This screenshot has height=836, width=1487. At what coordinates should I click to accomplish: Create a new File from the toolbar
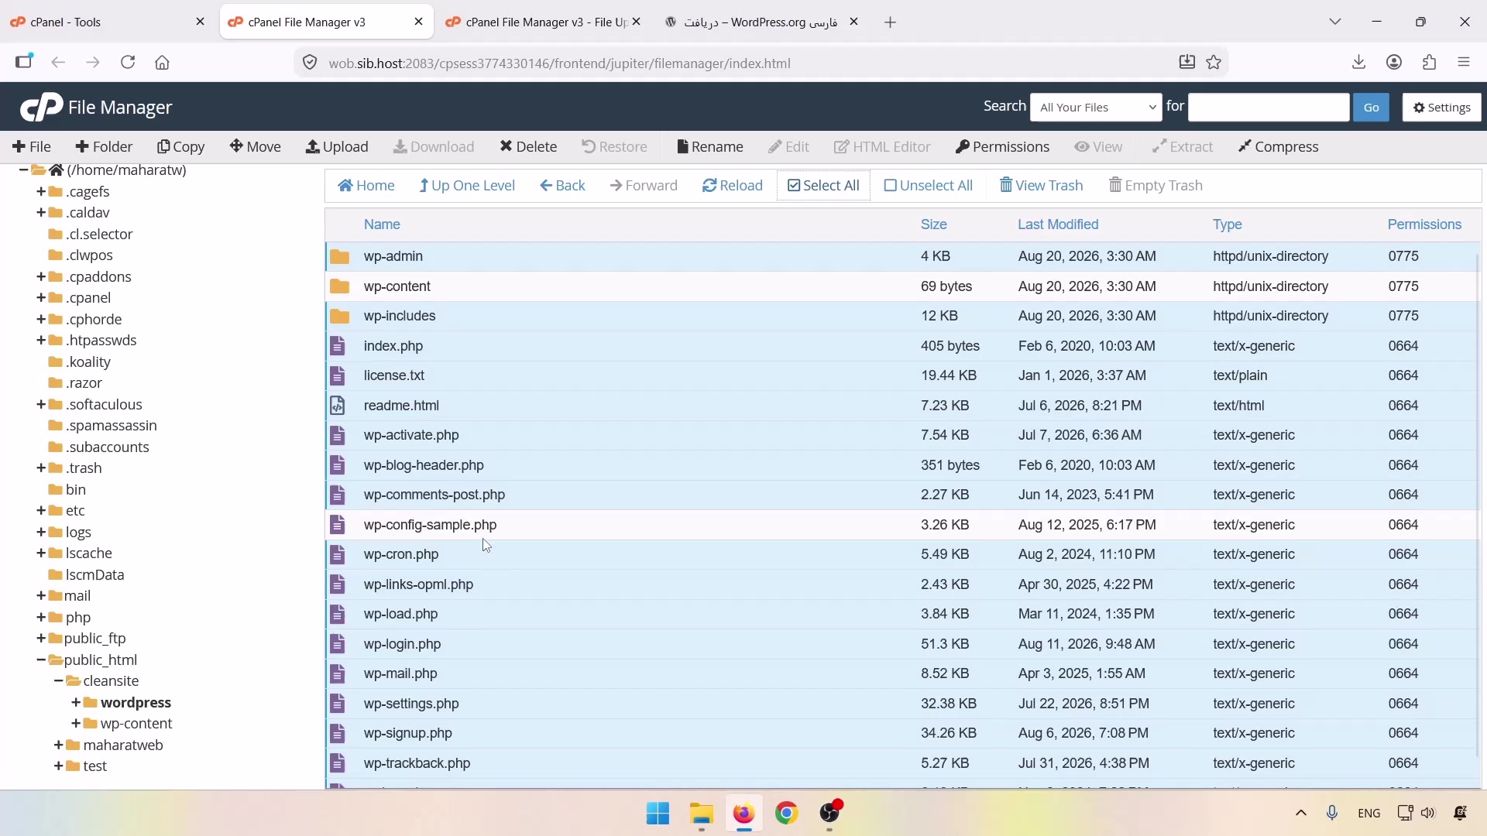point(32,147)
